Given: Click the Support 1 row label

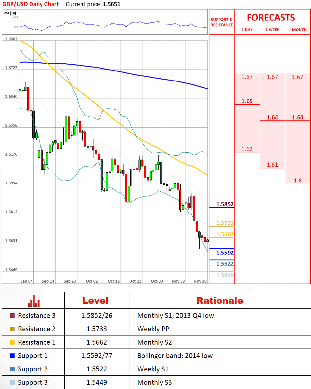Looking at the screenshot, I should [33, 356].
